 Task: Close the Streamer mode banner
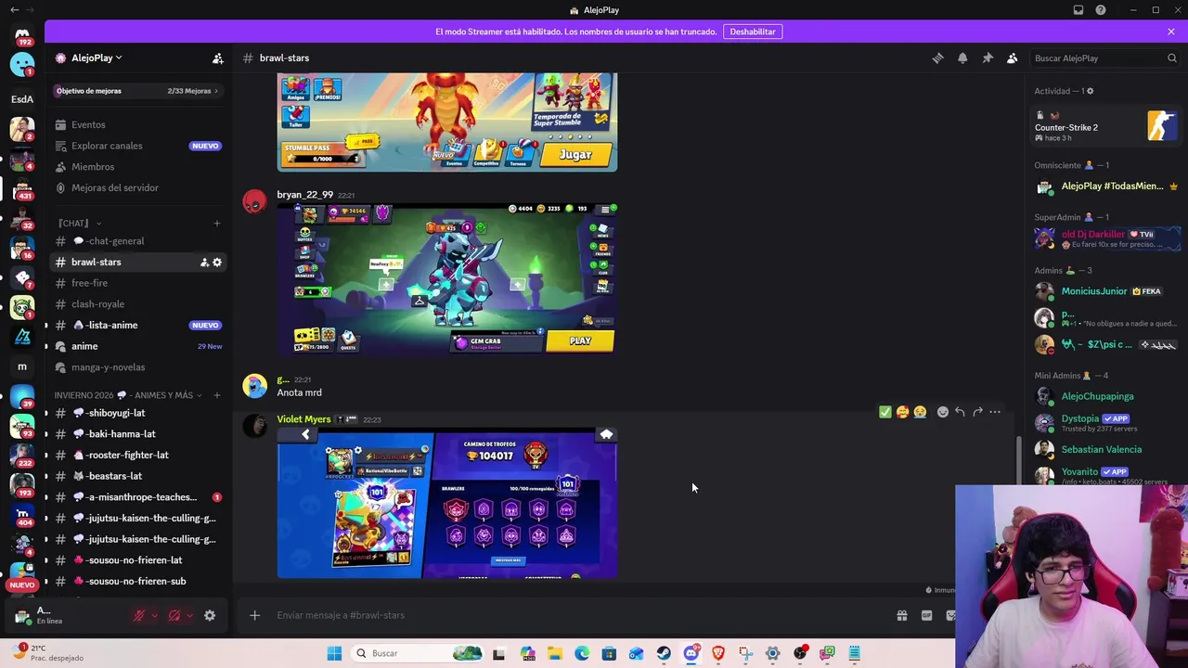(1171, 32)
